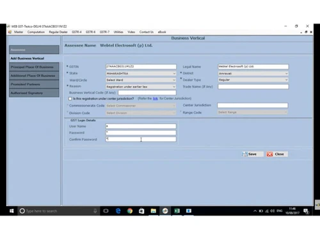Click the network tray icon
The height and width of the screenshot is (240, 320).
[267, 211]
